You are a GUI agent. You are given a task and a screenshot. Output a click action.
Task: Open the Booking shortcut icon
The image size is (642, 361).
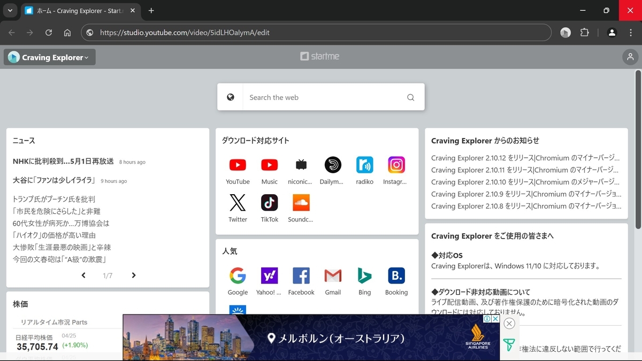[396, 275]
